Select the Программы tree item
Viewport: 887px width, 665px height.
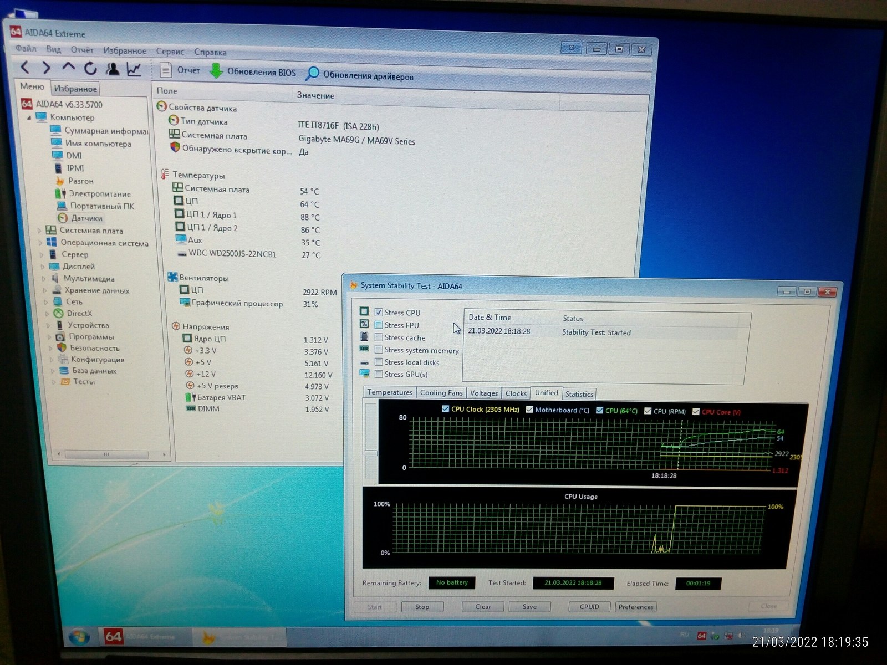point(85,337)
